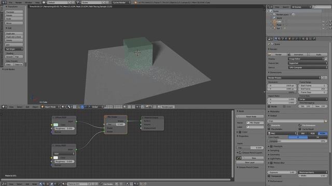Apply Smooth shading

9,57
